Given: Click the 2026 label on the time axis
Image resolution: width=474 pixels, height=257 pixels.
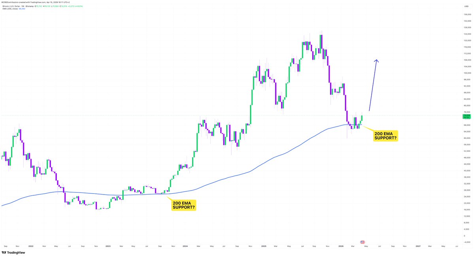Looking at the screenshot, I should (341, 246).
